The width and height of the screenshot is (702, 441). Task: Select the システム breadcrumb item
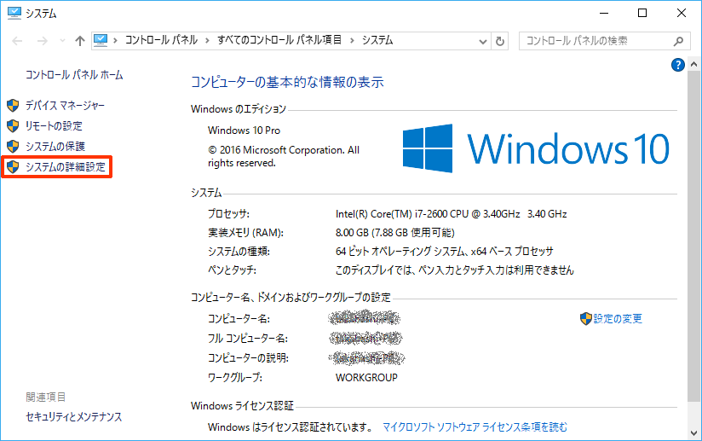pos(377,40)
